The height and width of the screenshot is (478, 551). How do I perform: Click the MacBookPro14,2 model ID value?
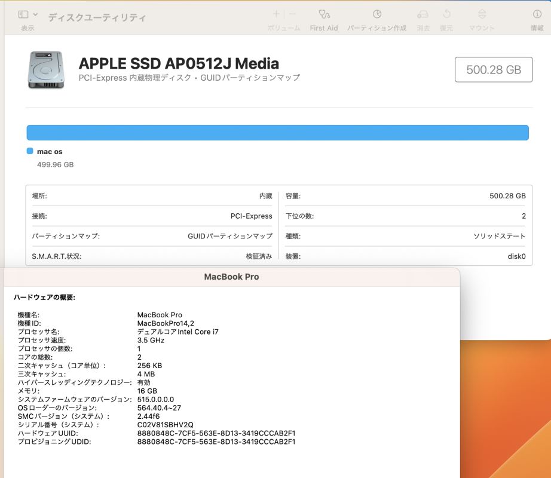[166, 323]
